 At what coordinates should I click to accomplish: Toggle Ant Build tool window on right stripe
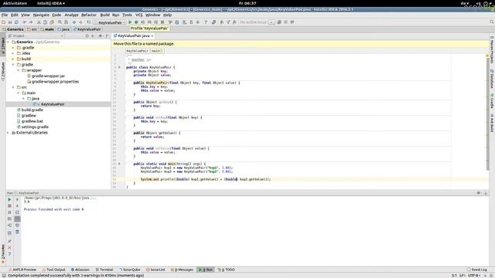coord(492,123)
